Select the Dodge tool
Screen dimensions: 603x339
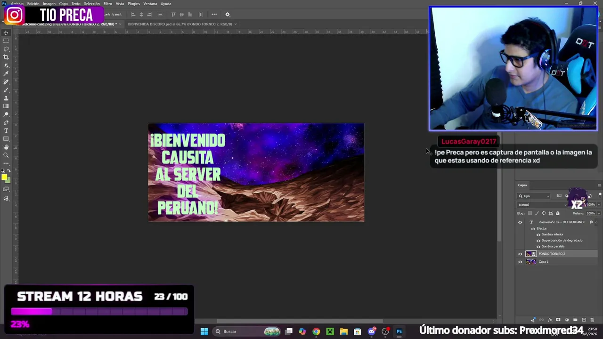[x=6, y=114]
